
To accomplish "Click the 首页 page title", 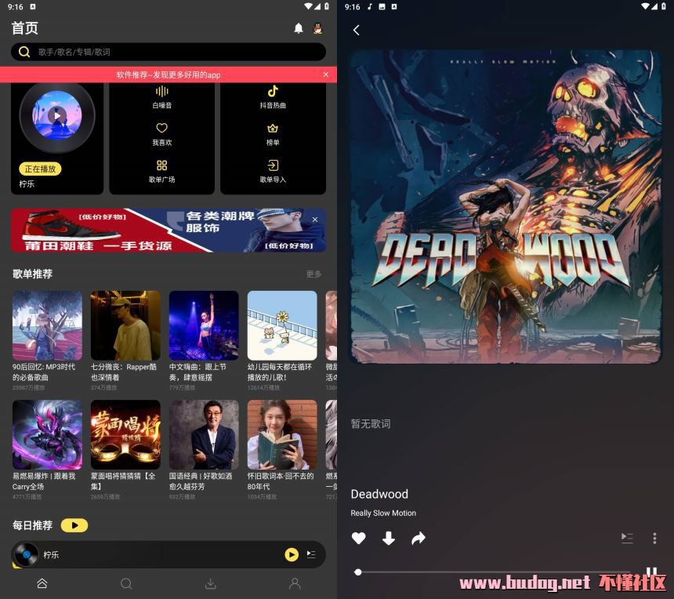I will [25, 28].
